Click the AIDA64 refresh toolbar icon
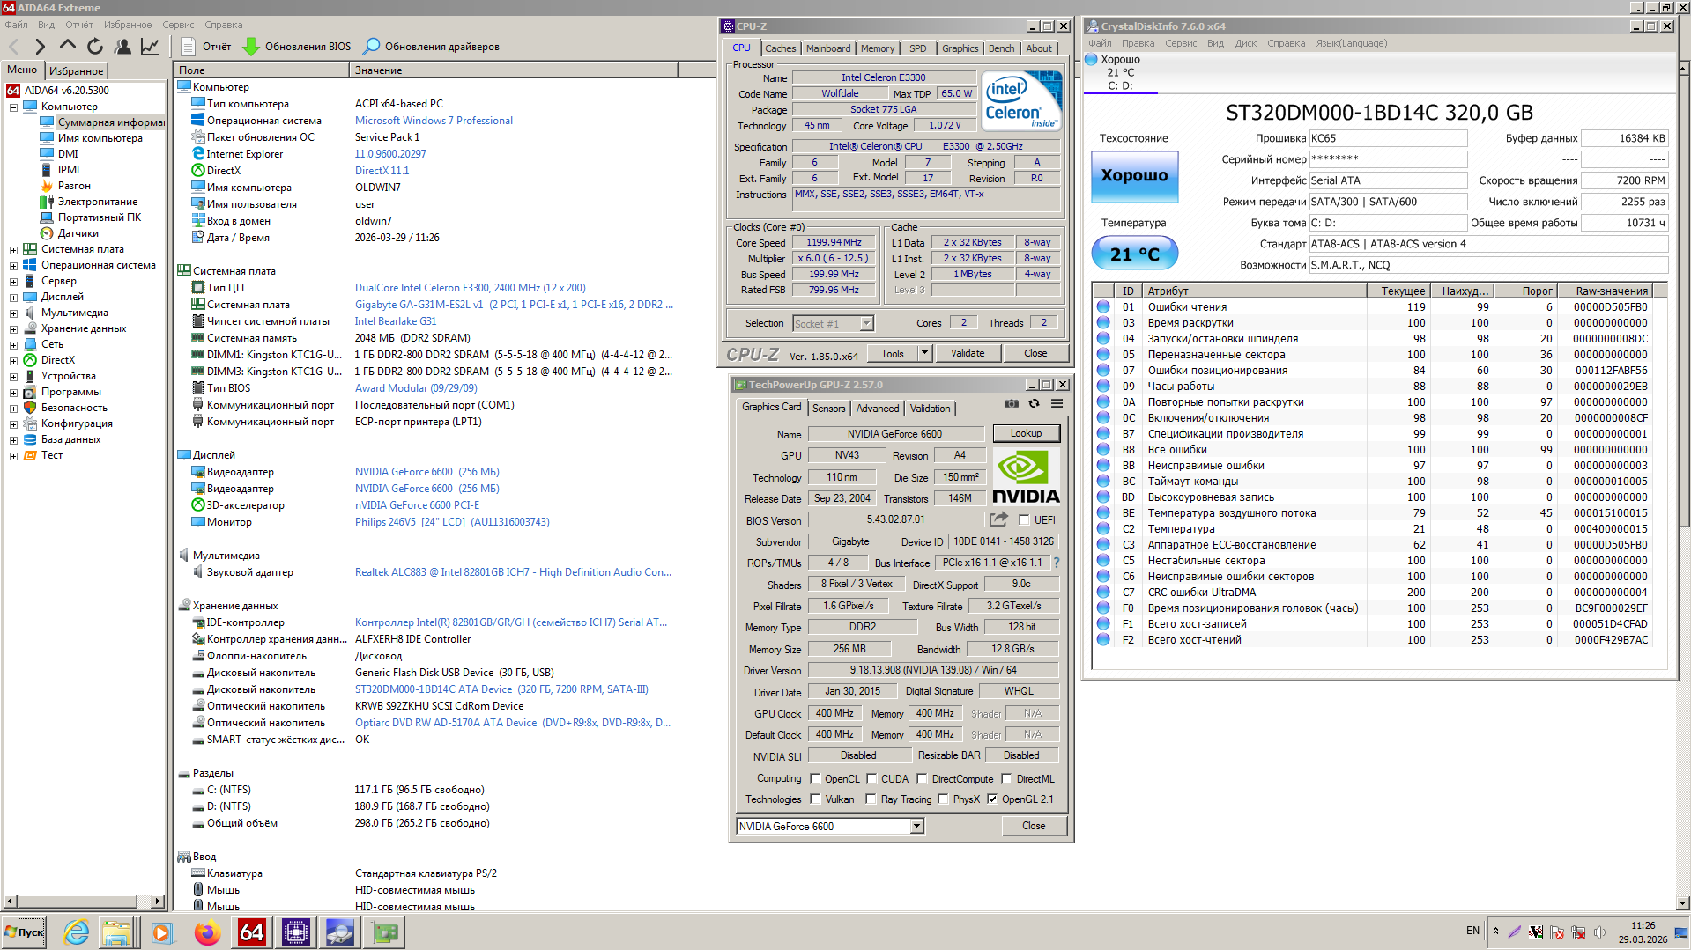Viewport: 1691px width, 950px height. coord(95,47)
